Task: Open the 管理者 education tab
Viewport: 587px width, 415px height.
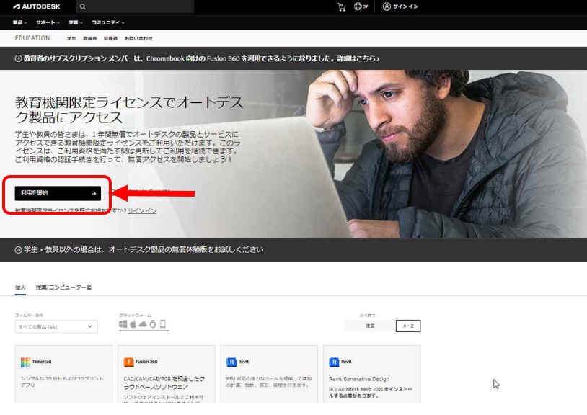Action: click(x=110, y=38)
